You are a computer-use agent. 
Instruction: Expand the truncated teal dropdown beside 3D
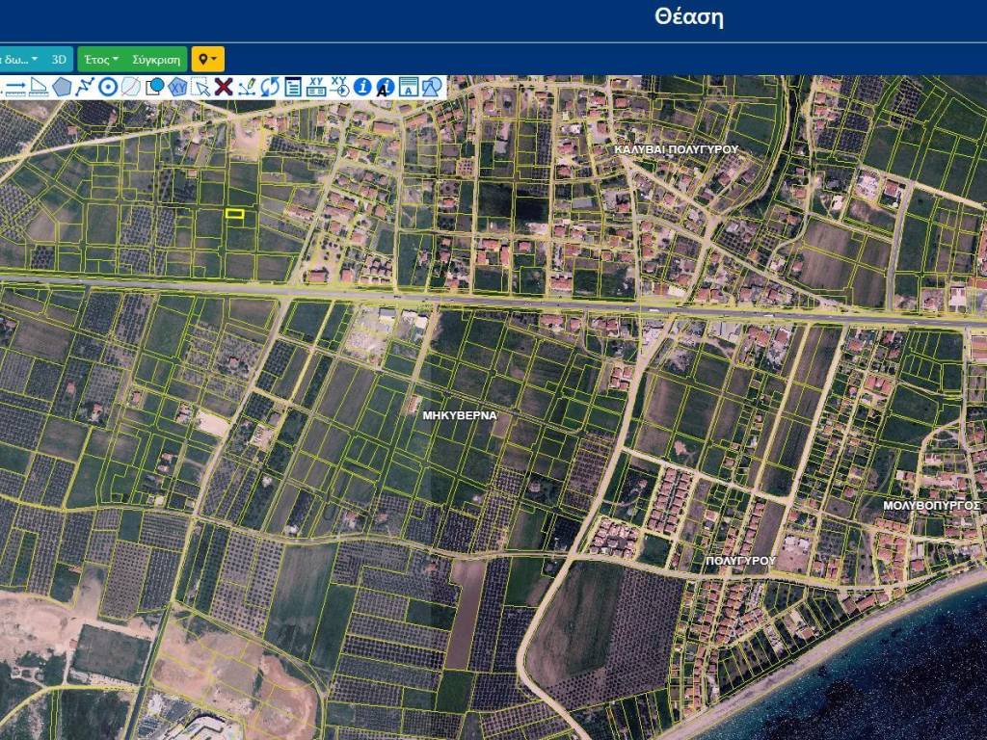tap(19, 59)
